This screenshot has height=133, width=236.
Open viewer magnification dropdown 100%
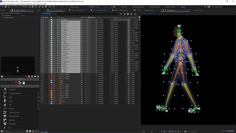(145, 132)
